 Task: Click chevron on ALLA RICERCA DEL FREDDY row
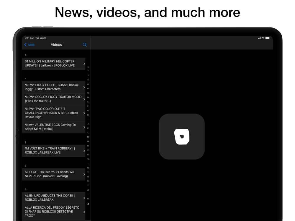point(84,212)
